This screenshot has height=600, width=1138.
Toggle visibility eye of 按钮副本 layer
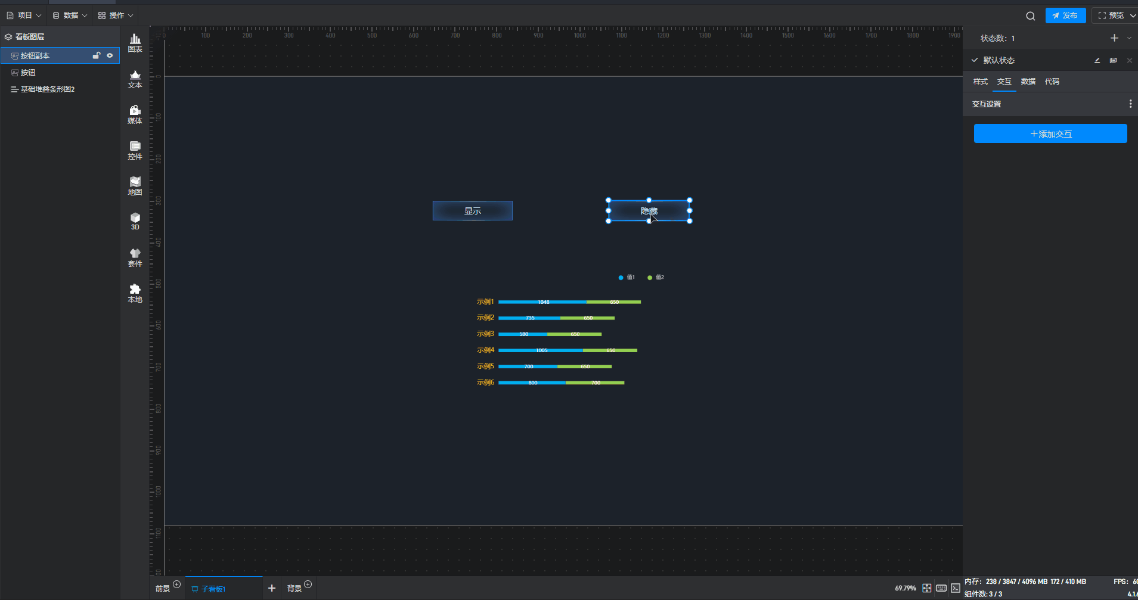coord(110,55)
